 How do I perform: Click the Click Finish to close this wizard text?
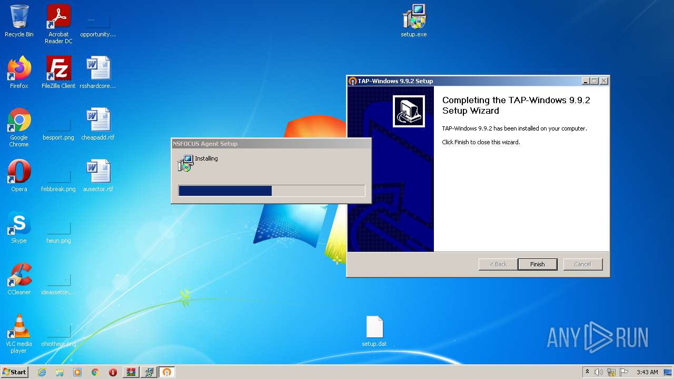481,142
